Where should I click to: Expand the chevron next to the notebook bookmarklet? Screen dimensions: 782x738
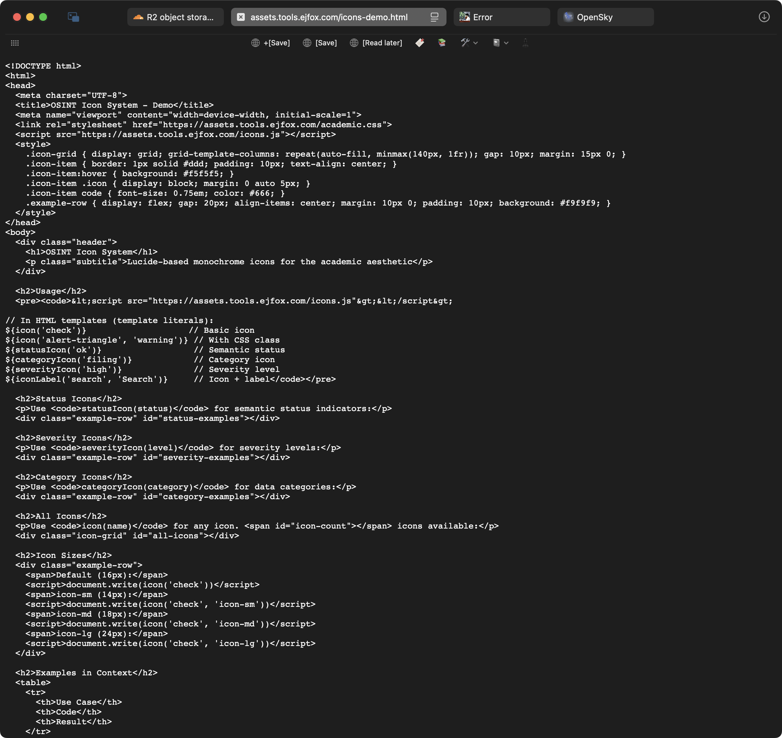(507, 43)
